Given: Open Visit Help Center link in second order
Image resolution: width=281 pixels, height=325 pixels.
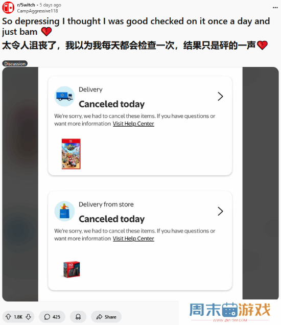Looking at the screenshot, I should (133, 239).
